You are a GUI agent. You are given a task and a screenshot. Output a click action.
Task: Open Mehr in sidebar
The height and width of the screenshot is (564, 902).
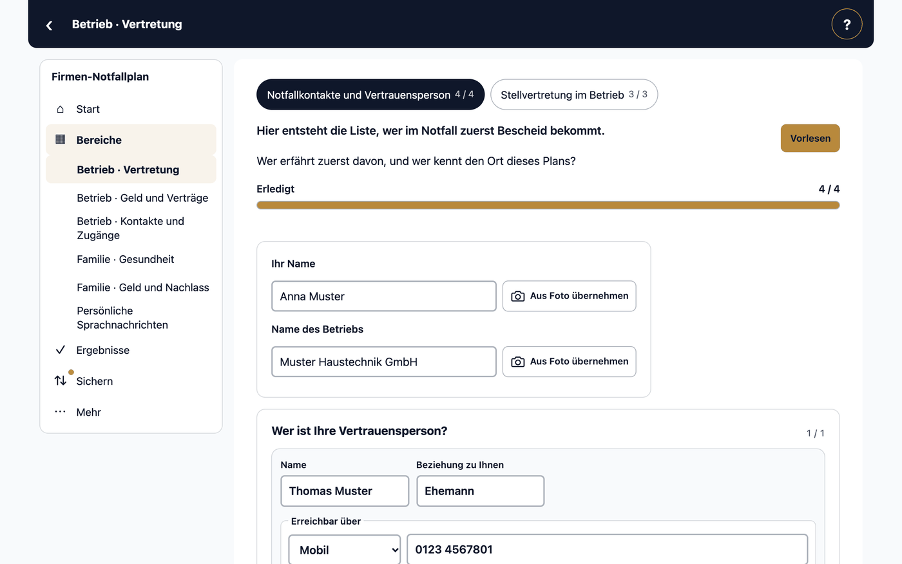(x=131, y=412)
